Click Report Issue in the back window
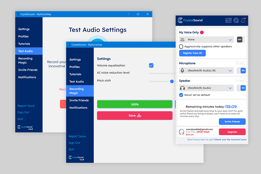This screenshot has height=174, width=261. pos(26,106)
